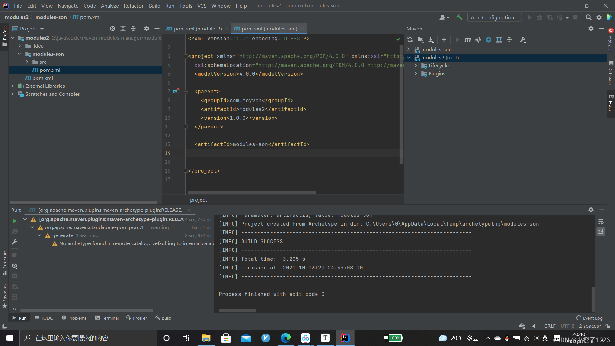Toggle Database tool window stripe button
The image size is (615, 346).
click(611, 73)
